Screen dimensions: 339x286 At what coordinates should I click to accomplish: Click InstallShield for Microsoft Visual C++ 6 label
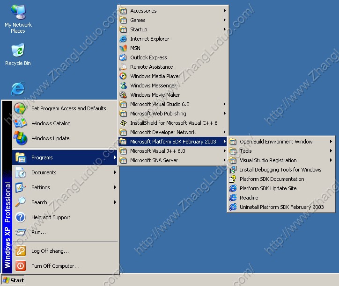tap(174, 123)
